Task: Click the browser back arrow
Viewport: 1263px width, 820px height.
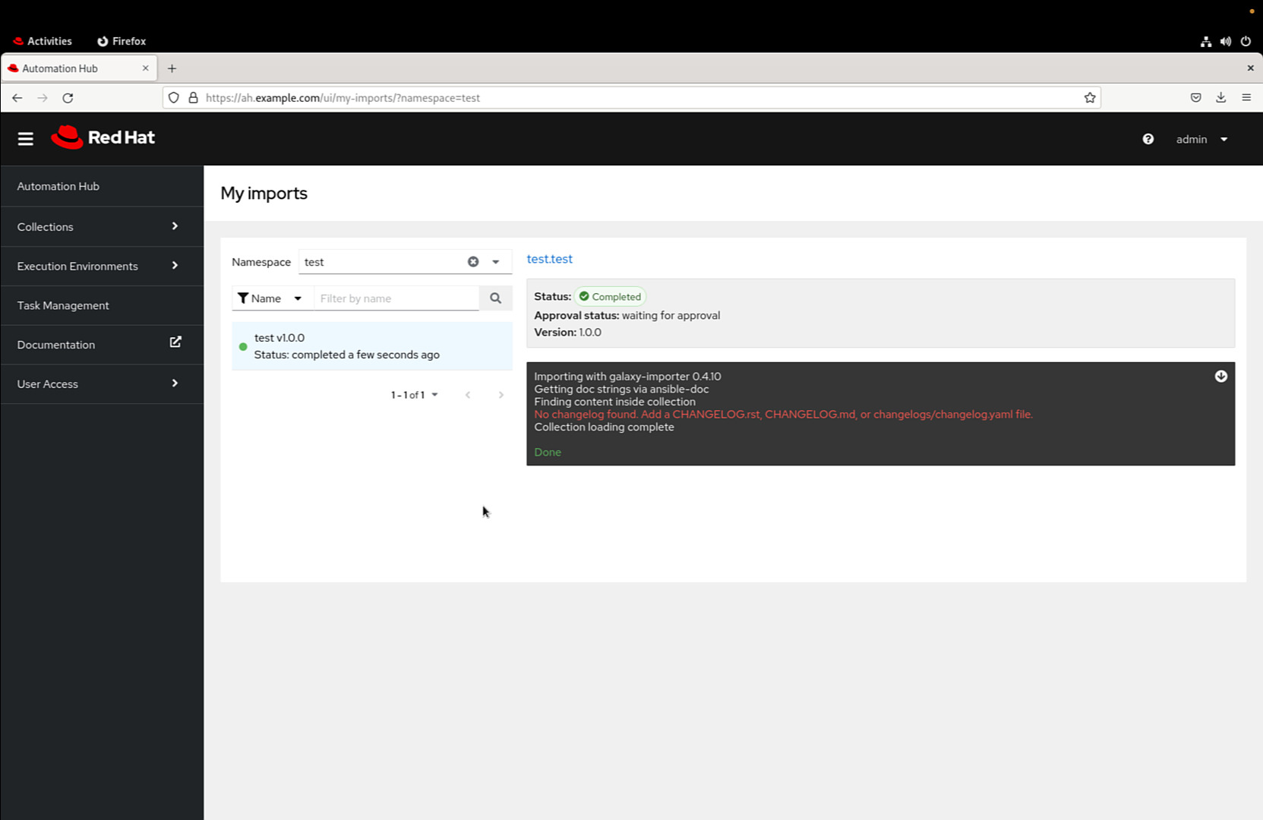Action: coord(17,98)
